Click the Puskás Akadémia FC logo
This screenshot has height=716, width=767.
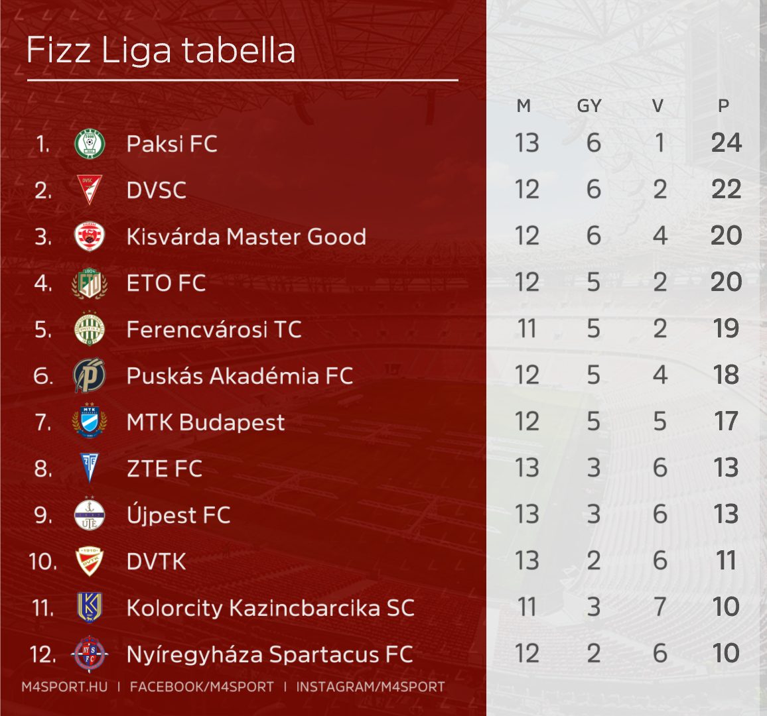90,376
